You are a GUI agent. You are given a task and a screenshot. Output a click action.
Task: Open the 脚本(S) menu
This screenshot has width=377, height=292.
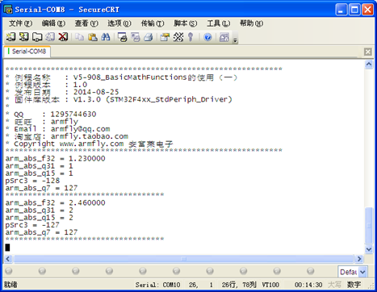click(186, 23)
